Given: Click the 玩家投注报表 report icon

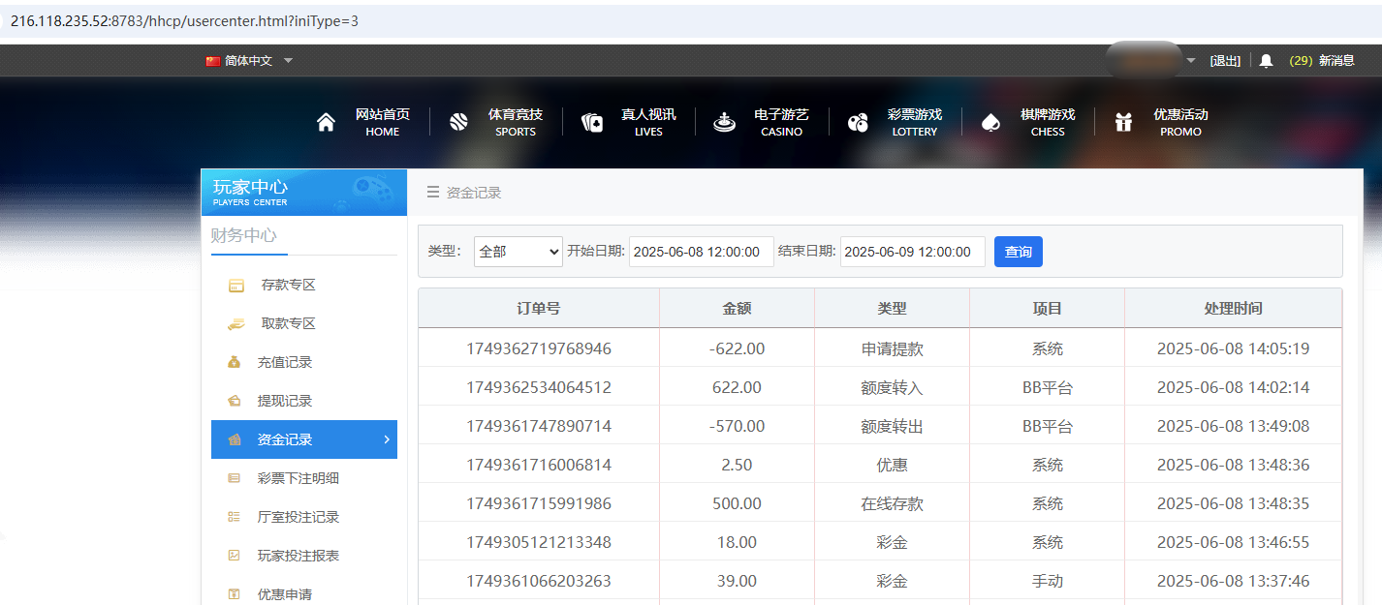Looking at the screenshot, I should (x=233, y=555).
